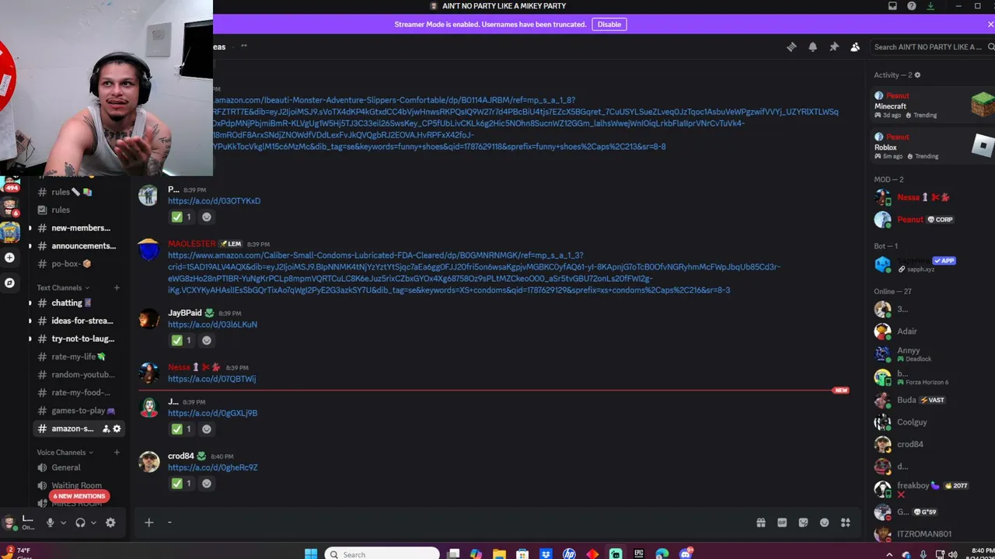995x559 pixels.
Task: Open the Roblox activity card
Action: tap(934, 146)
